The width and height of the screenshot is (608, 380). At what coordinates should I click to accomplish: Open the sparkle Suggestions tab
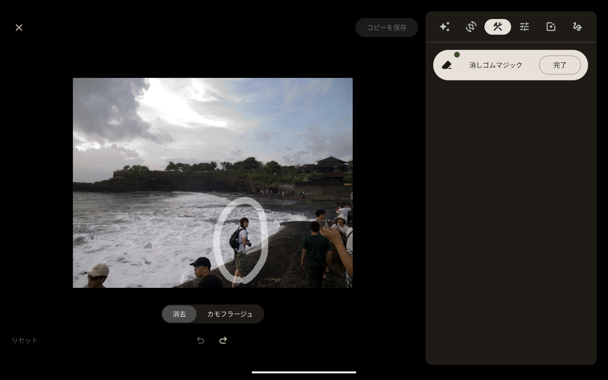[445, 27]
